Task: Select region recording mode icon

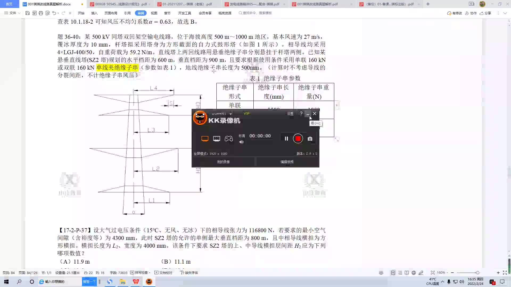Action: [217, 138]
